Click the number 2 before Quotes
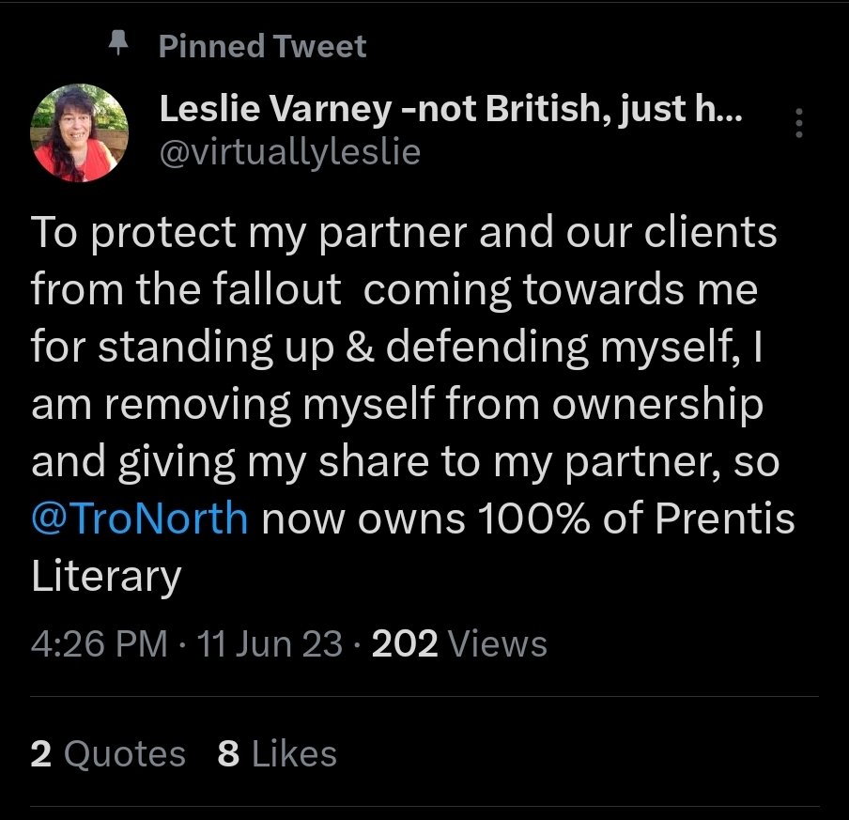Viewport: 849px width, 820px height. tap(41, 754)
